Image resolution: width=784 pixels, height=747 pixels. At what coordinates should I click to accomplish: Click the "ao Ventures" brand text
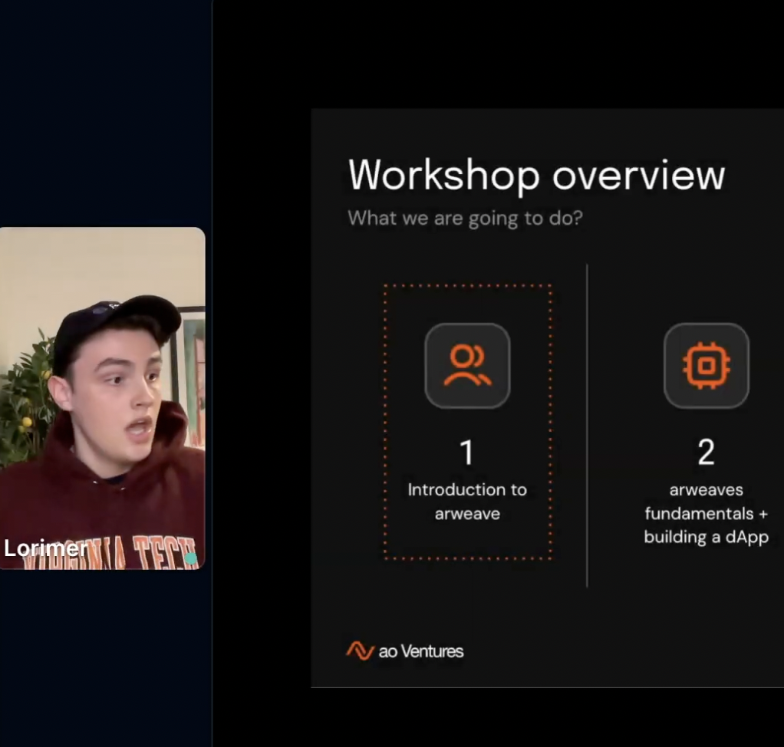pyautogui.click(x=421, y=652)
